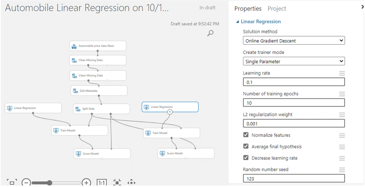Switch to the Project tab

click(277, 9)
